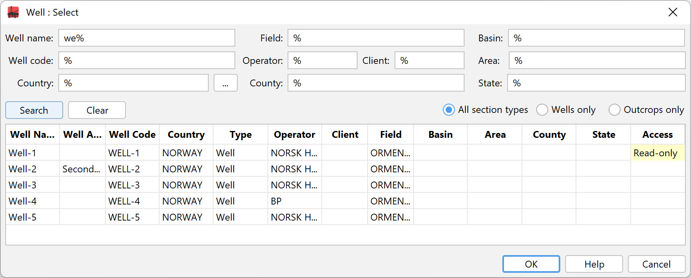Sort by the Area column header

(x=495, y=135)
